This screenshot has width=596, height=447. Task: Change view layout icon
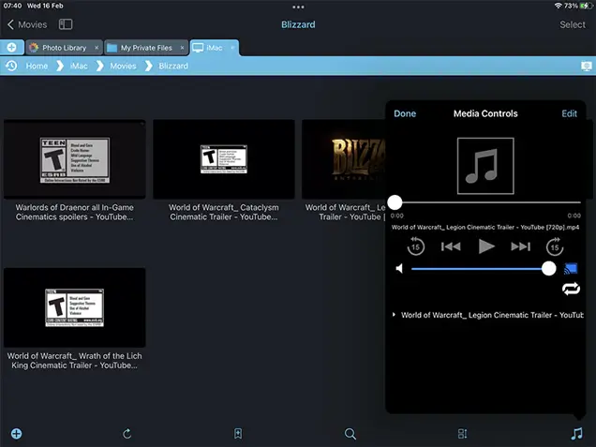[462, 433]
